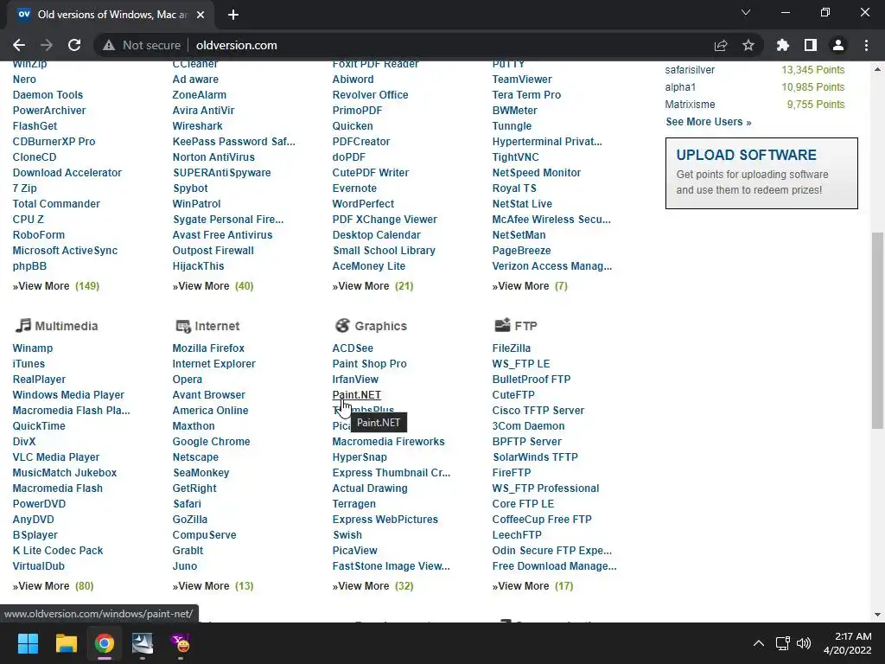The width and height of the screenshot is (885, 664).
Task: Open the IrfanView link
Action: point(355,380)
